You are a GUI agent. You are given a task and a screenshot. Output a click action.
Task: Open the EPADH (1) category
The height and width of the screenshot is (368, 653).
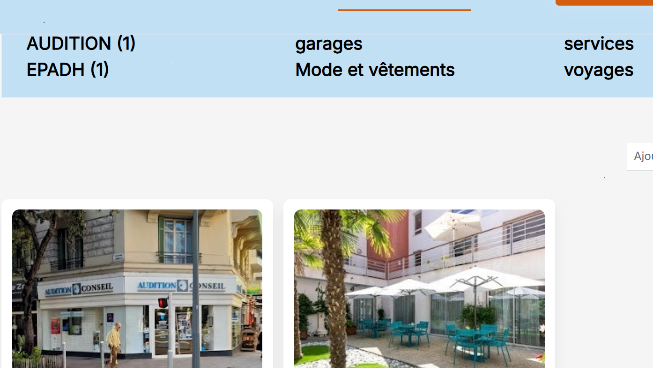click(68, 70)
